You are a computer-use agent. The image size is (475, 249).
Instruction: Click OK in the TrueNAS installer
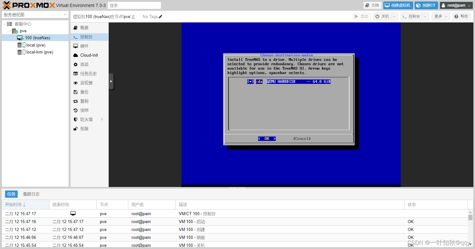(267, 139)
